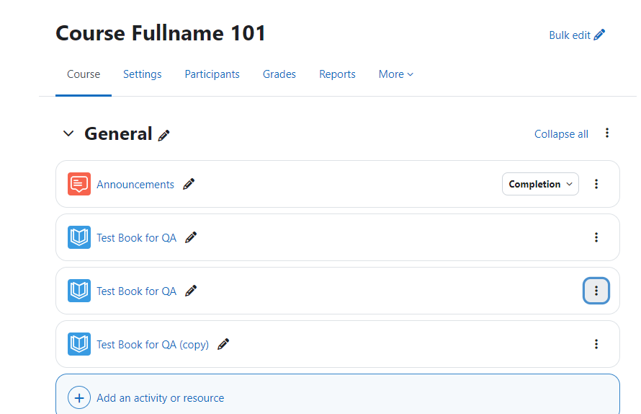Click the pencil icon beside Announcements
Viewport: 641px width, 414px height.
189,184
